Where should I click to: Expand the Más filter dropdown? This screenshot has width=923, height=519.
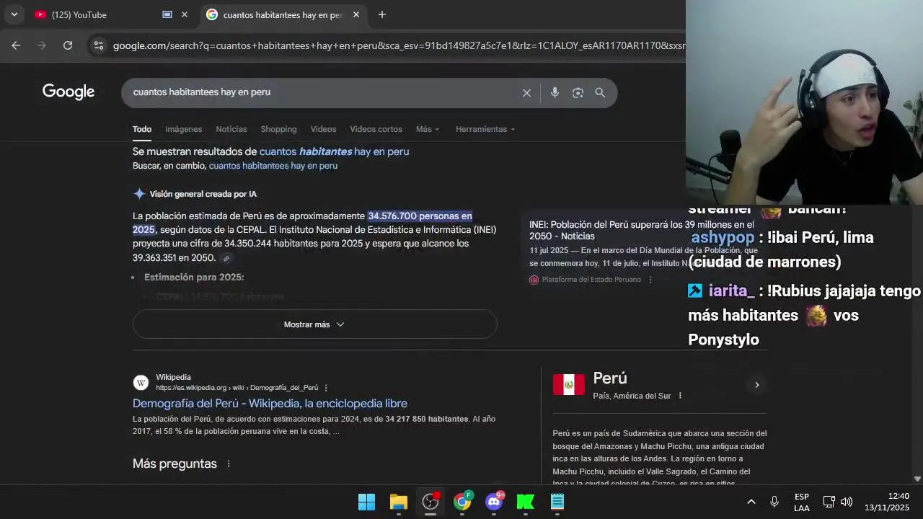(428, 129)
